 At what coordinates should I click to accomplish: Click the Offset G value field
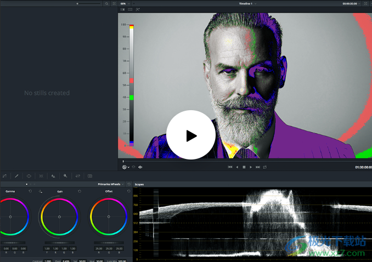point(109,248)
